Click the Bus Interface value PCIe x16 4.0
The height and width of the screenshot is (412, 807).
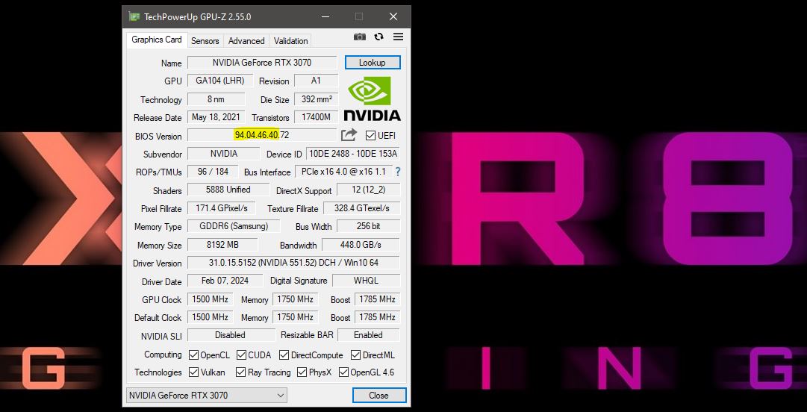[344, 172]
